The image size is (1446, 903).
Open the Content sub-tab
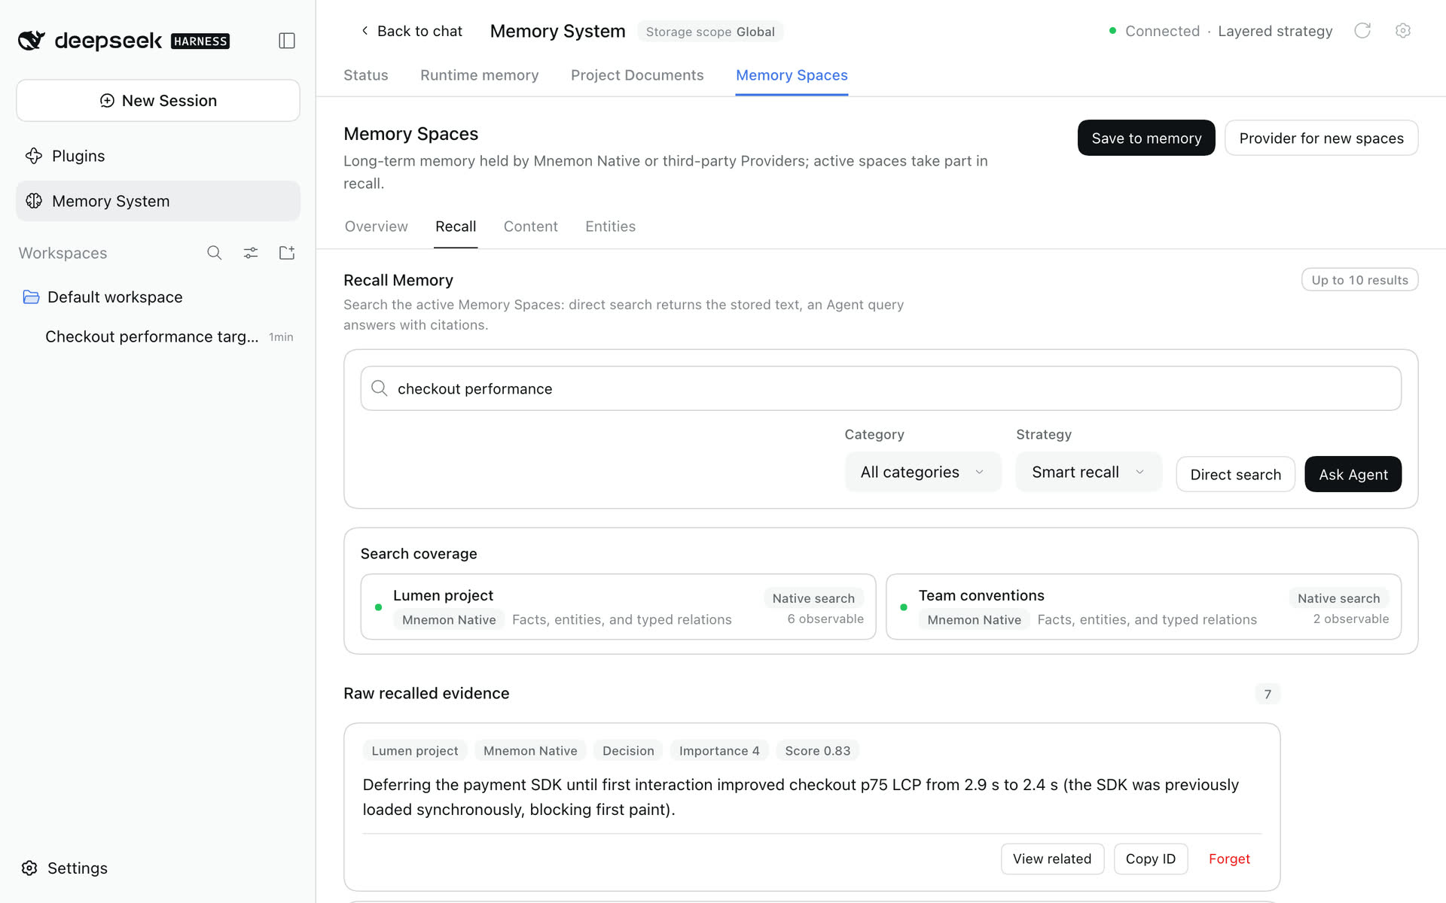[x=531, y=227]
